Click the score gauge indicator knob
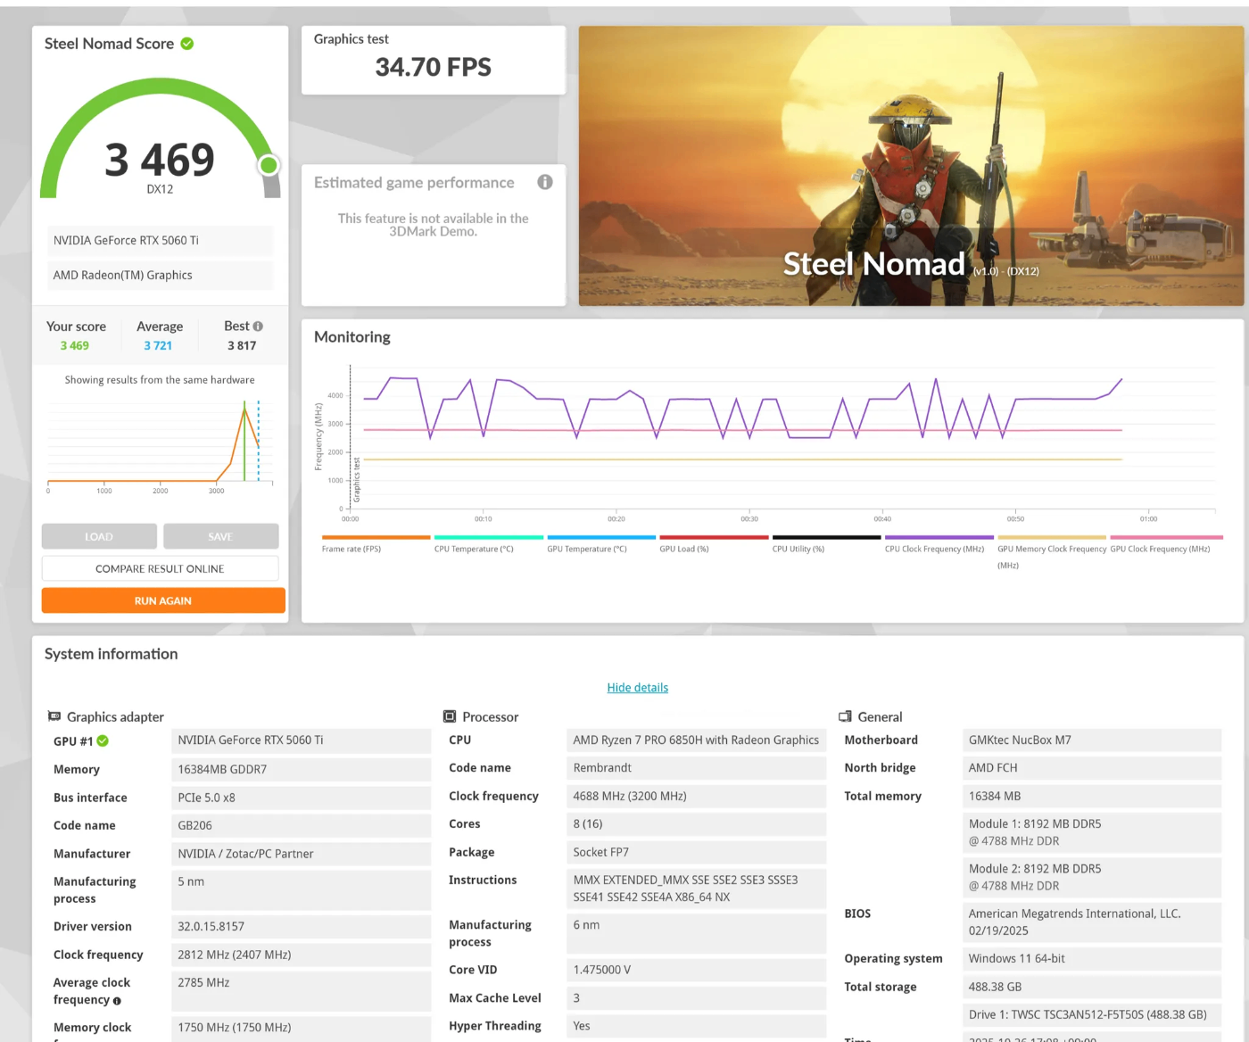Viewport: 1249px width, 1042px height. pyautogui.click(x=269, y=165)
